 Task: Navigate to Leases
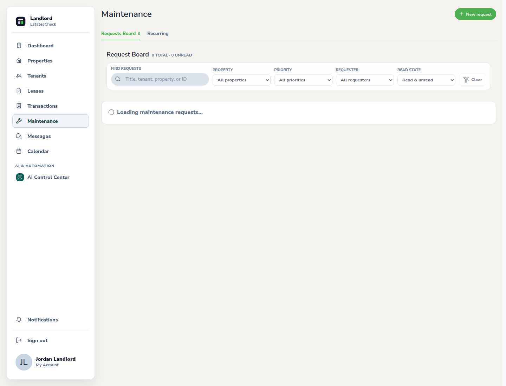point(51,91)
